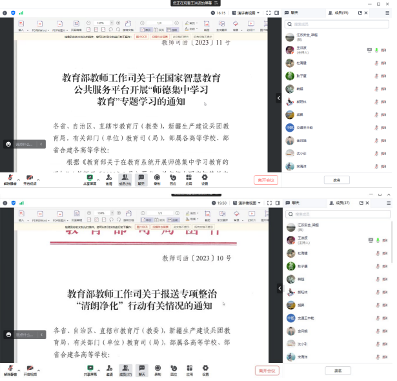Toggle unmute (解除静音) in lower meeting
This screenshot has width=397, height=381.
[9, 369]
